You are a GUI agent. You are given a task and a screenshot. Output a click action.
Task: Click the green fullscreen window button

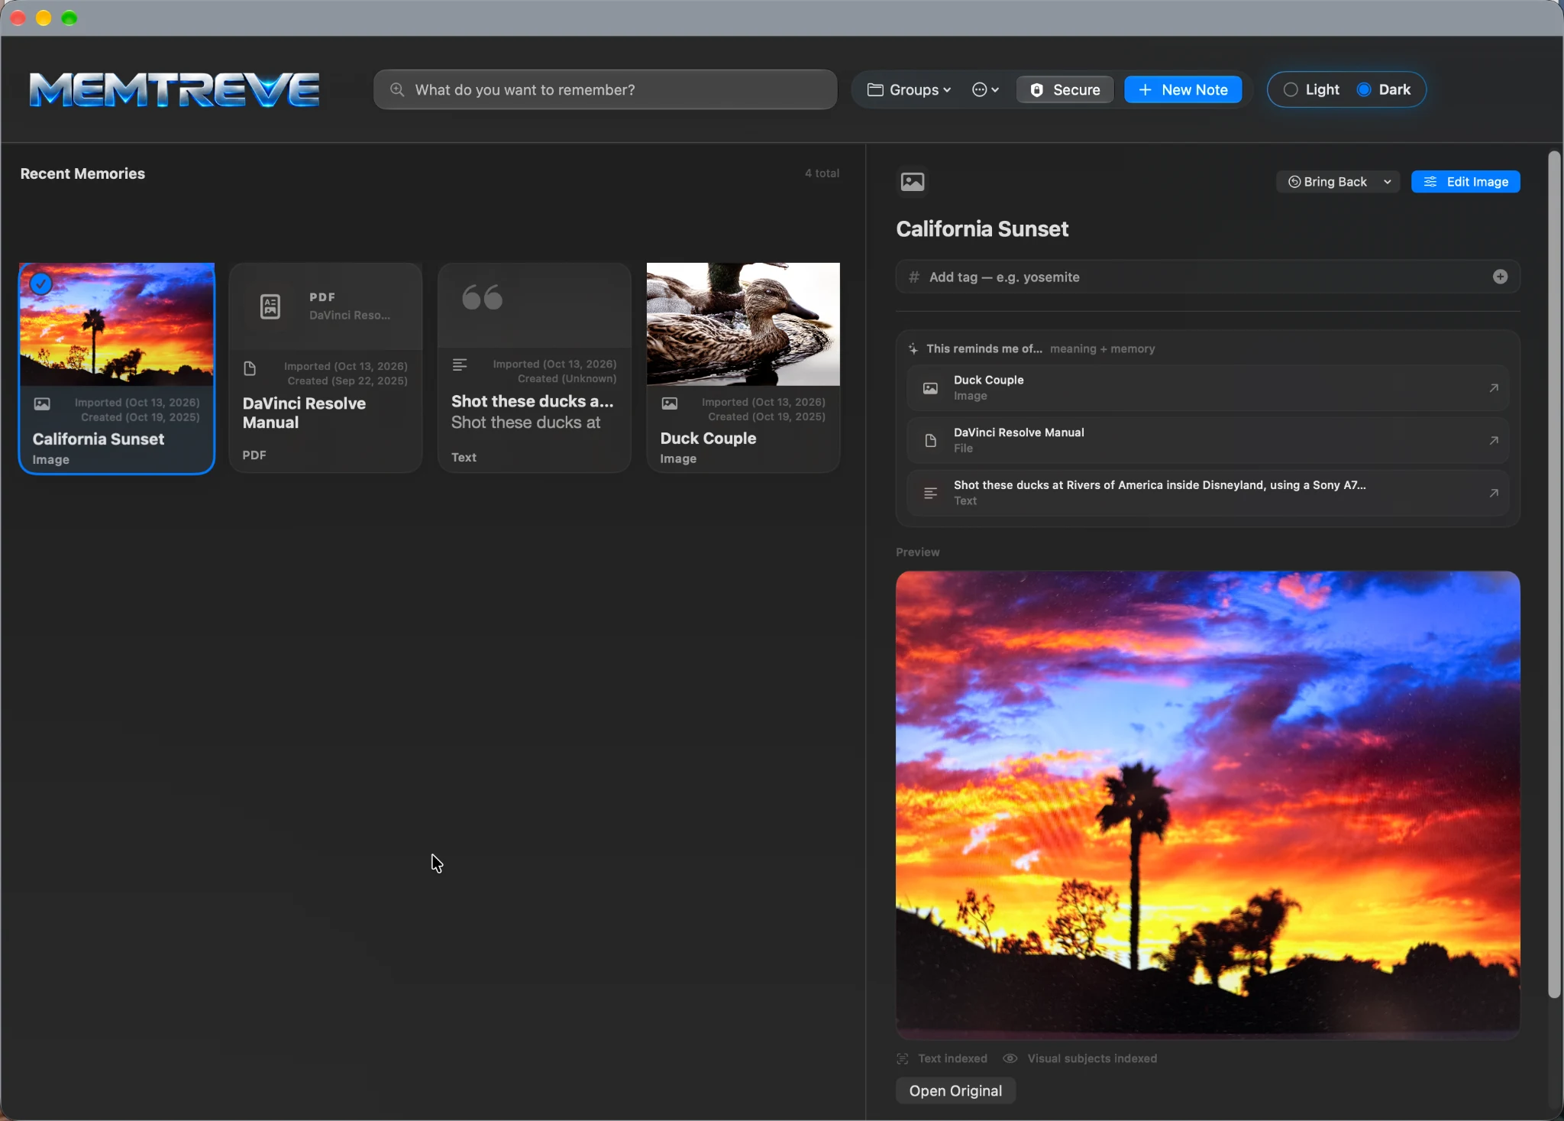[69, 18]
